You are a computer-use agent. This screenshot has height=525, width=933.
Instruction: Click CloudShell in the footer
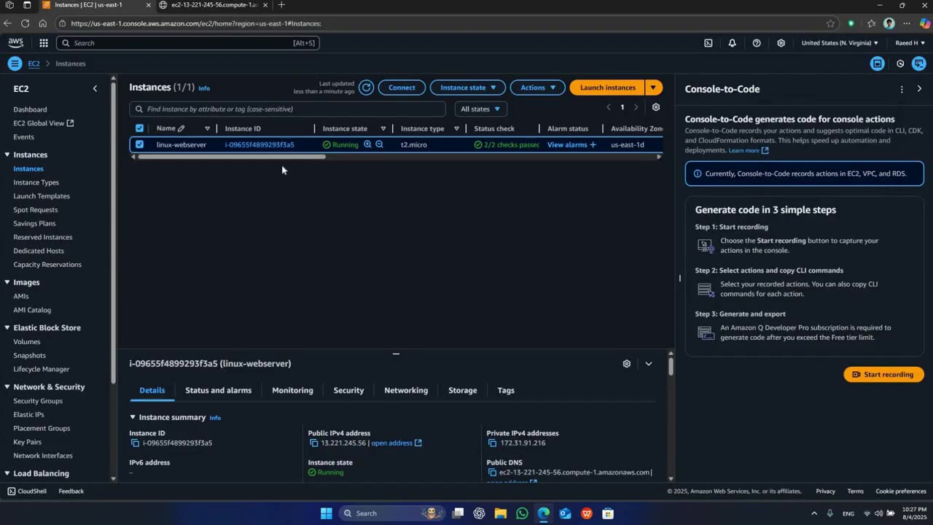pos(27,491)
